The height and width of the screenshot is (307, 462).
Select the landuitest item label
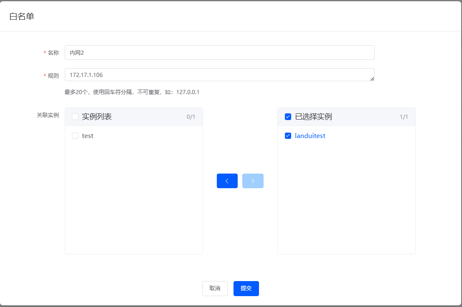[310, 136]
